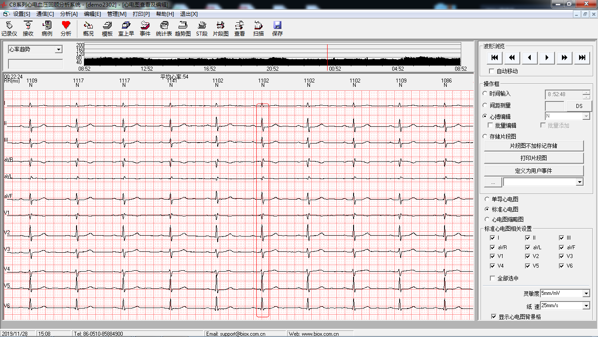Viewport: 598px width, 337px height.
Task: Open the 记录仪 recorder tool
Action: [9, 29]
